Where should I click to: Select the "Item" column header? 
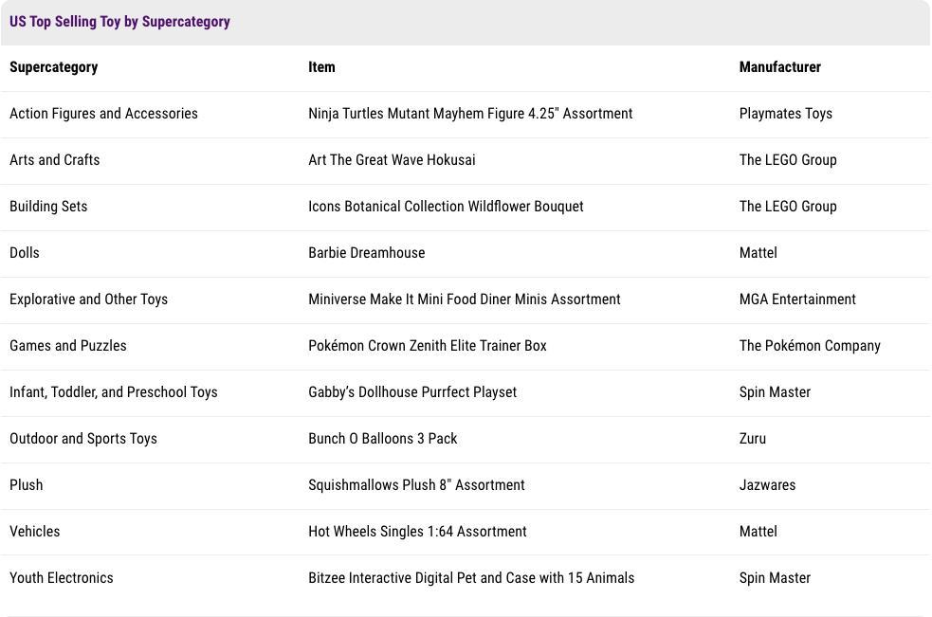click(321, 67)
